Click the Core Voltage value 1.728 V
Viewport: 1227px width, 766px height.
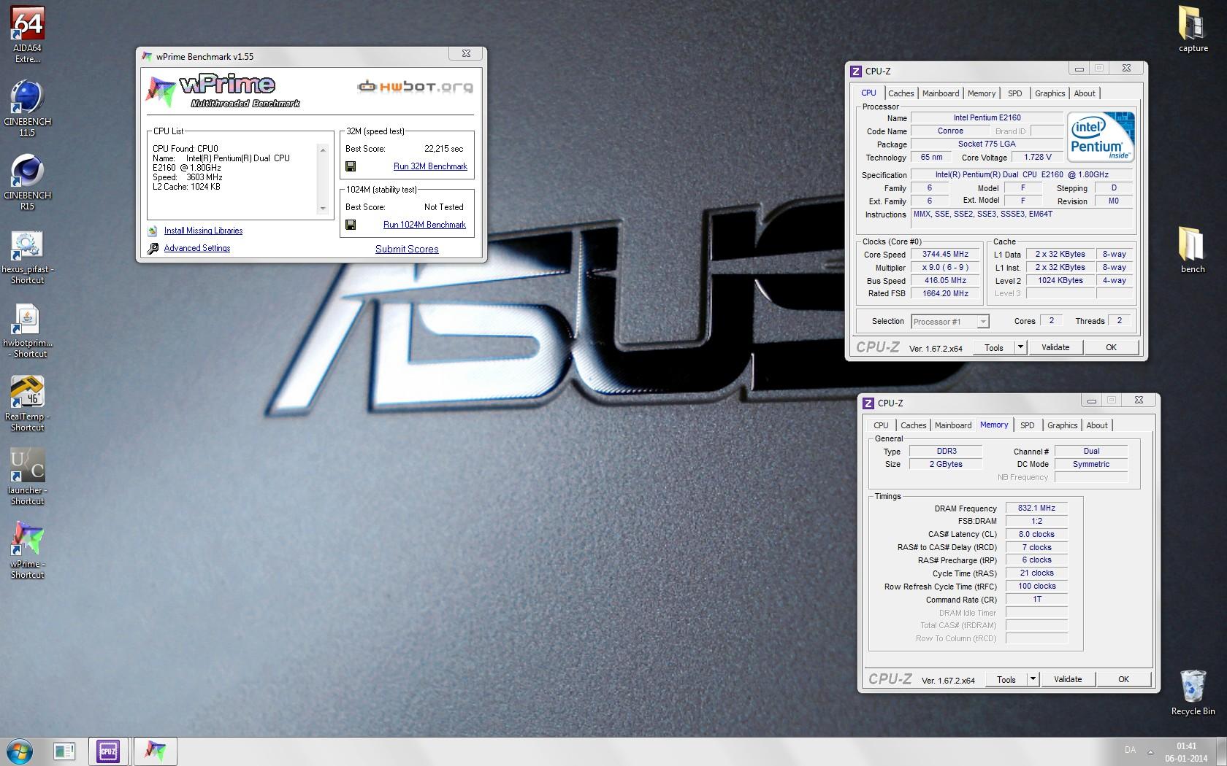pos(1037,158)
